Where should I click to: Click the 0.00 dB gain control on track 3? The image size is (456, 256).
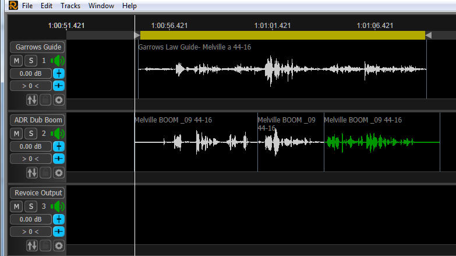click(x=31, y=219)
